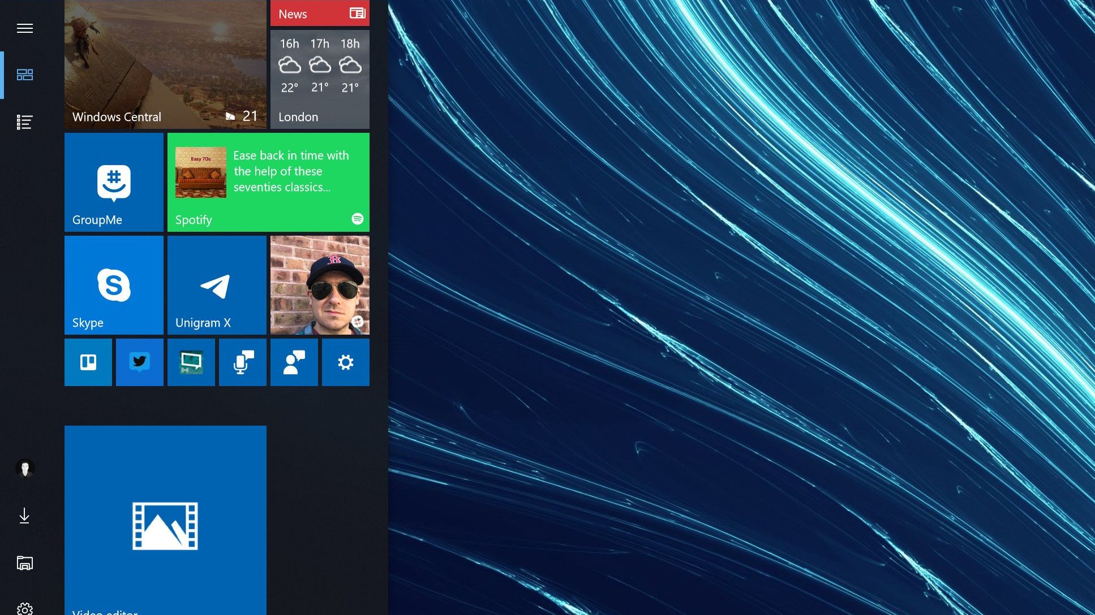The image size is (1095, 615).
Task: Open the hamburger menu at top
Action: pyautogui.click(x=24, y=28)
